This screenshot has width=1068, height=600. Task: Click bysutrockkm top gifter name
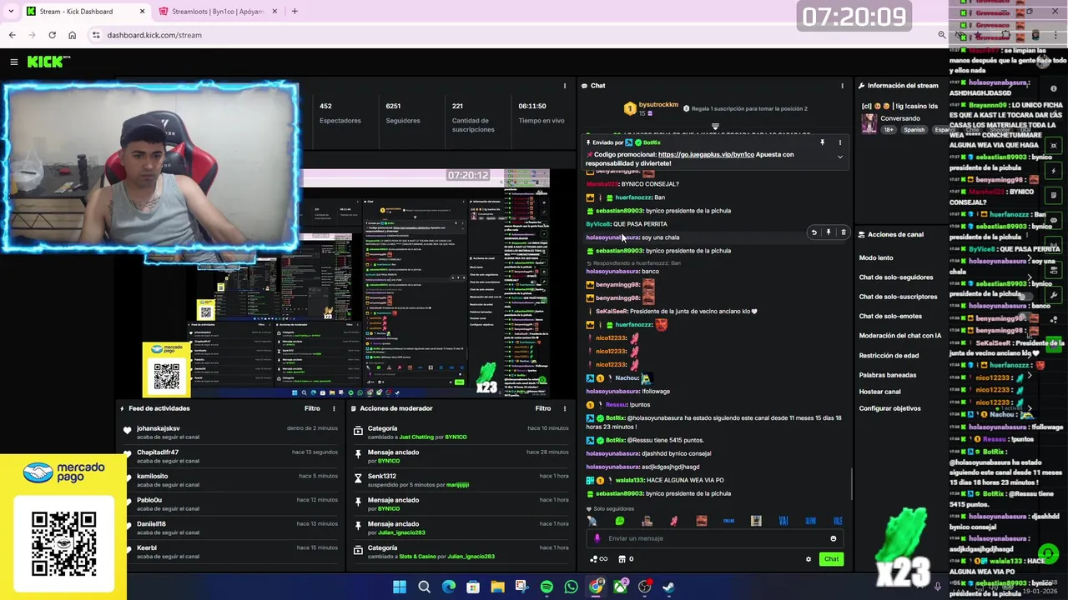[658, 105]
